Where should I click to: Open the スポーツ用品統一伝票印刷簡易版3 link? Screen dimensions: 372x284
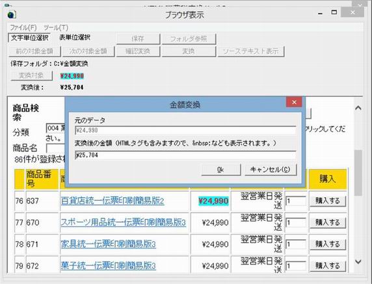[x=124, y=223]
